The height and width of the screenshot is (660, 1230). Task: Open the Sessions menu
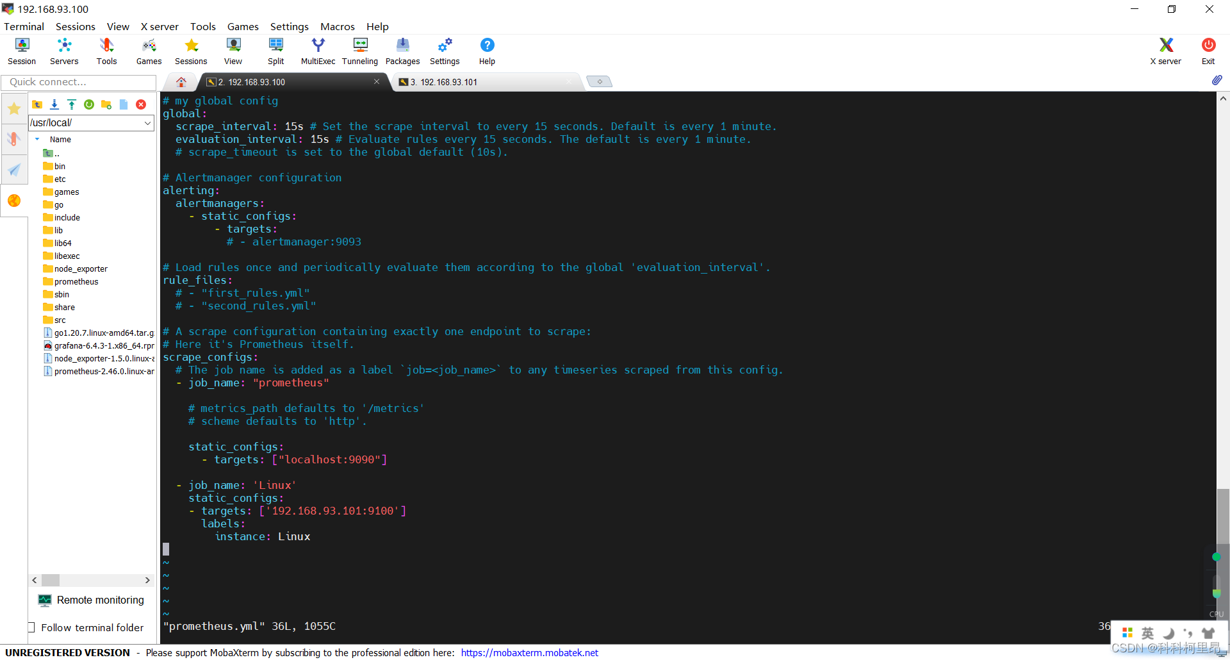click(x=76, y=27)
